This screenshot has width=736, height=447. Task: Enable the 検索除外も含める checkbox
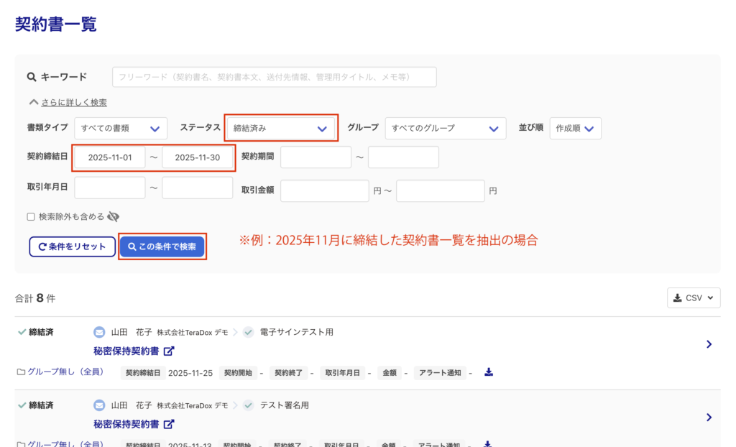click(x=31, y=216)
